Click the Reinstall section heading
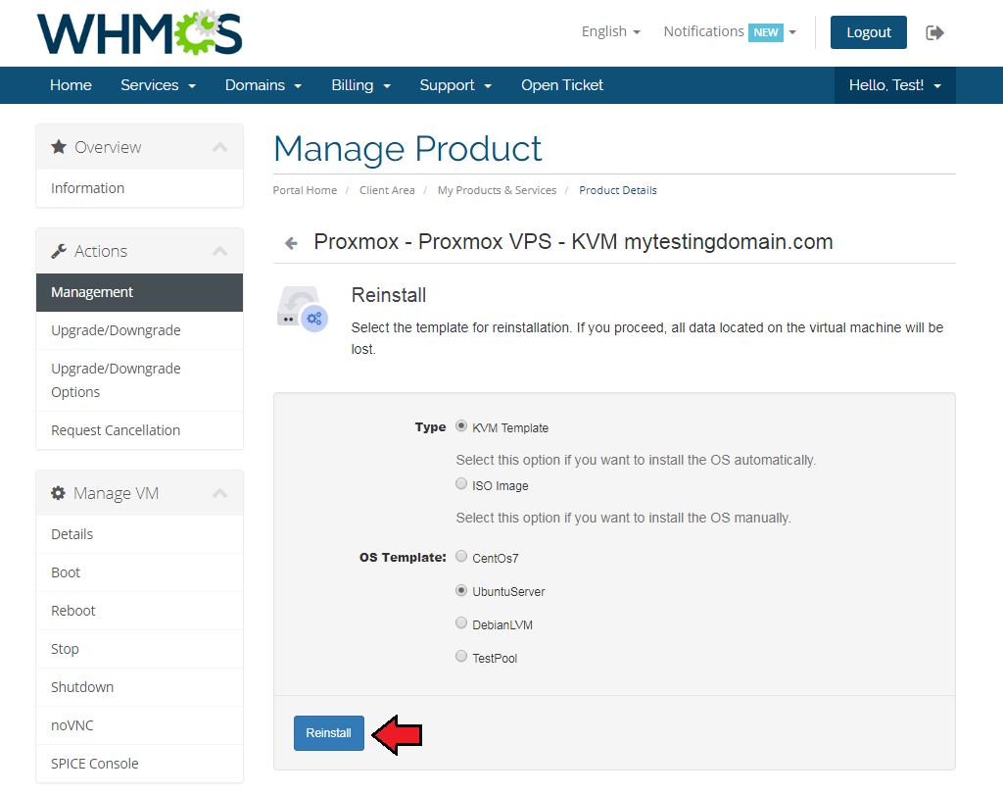The image size is (1003, 795). 389,295
